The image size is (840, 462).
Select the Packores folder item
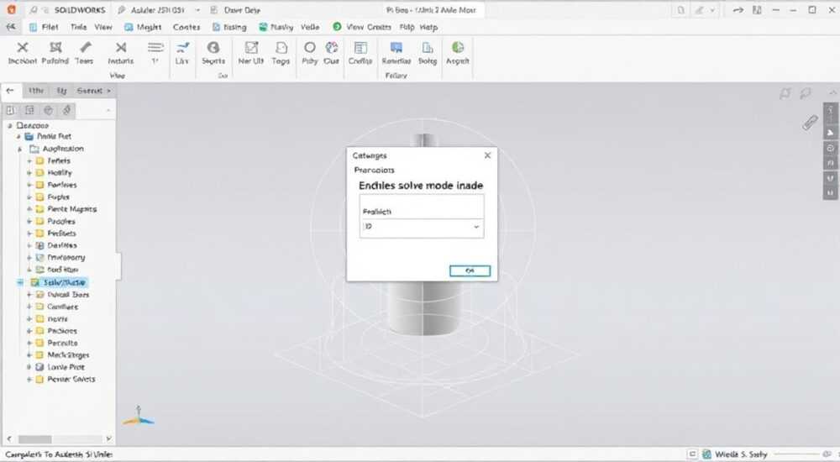(x=62, y=331)
